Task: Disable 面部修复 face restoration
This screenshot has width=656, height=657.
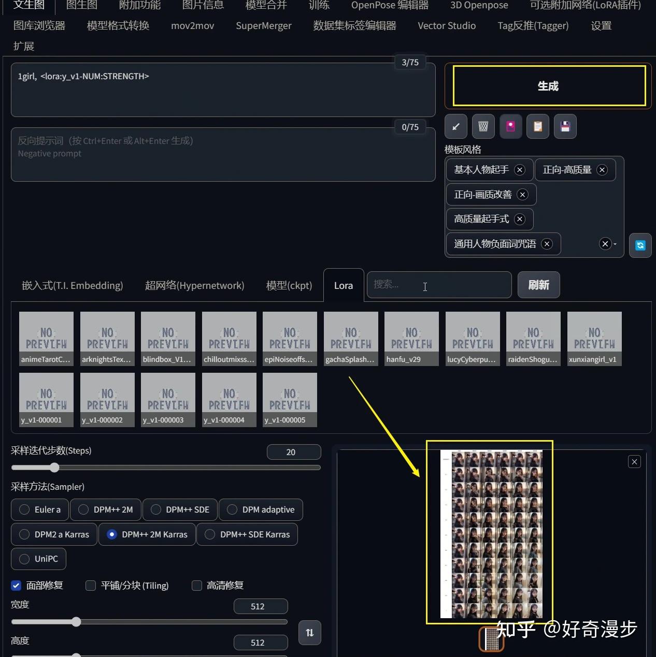Action: pyautogui.click(x=16, y=586)
